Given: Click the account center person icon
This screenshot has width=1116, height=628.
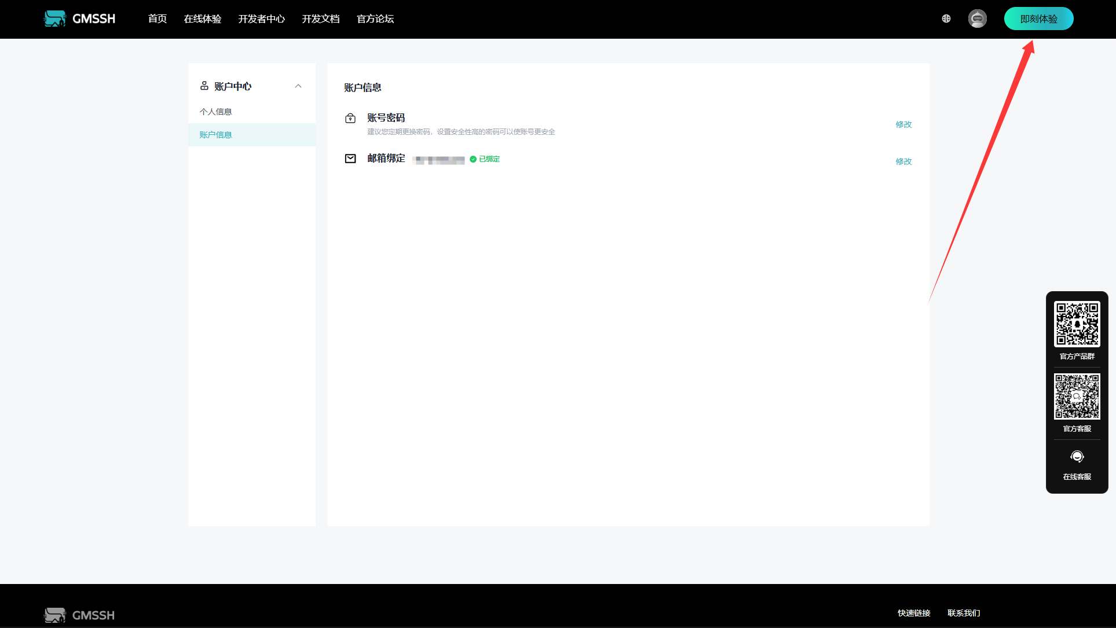Looking at the screenshot, I should [204, 86].
